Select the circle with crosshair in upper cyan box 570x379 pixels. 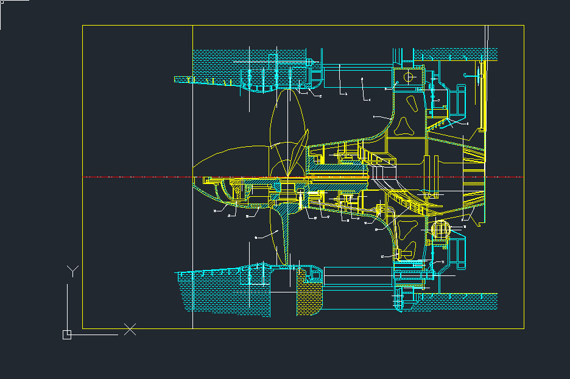[x=408, y=77]
